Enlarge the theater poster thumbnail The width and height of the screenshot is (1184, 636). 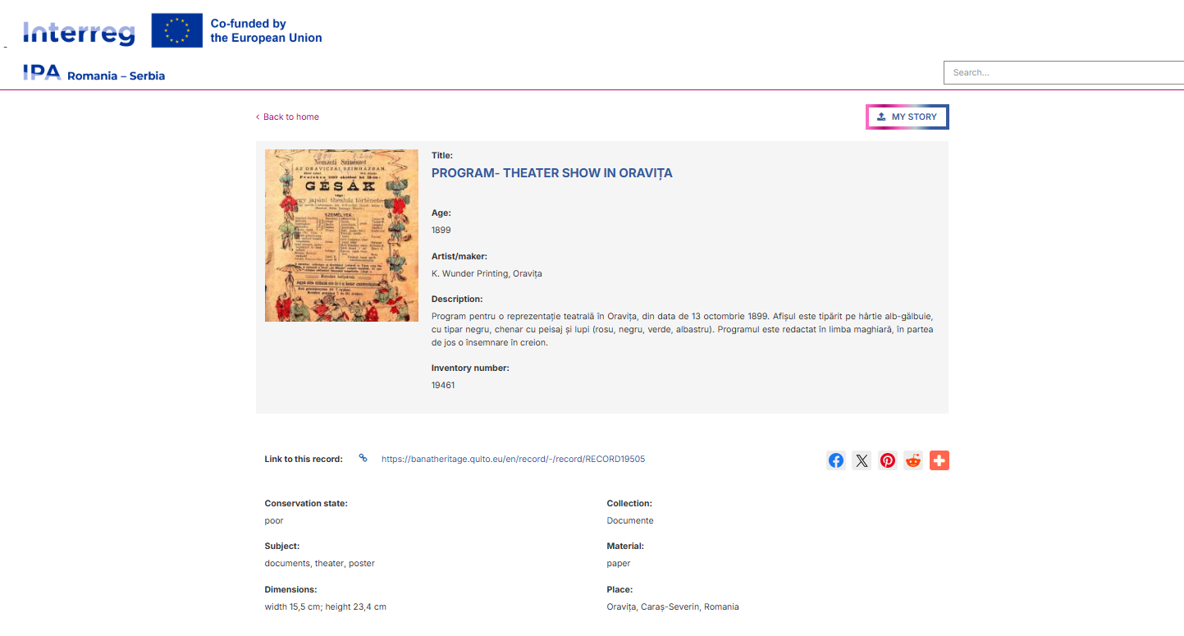(x=341, y=236)
